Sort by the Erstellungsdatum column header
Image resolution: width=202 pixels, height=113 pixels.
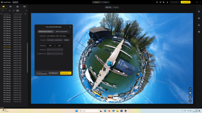(x=18, y=14)
